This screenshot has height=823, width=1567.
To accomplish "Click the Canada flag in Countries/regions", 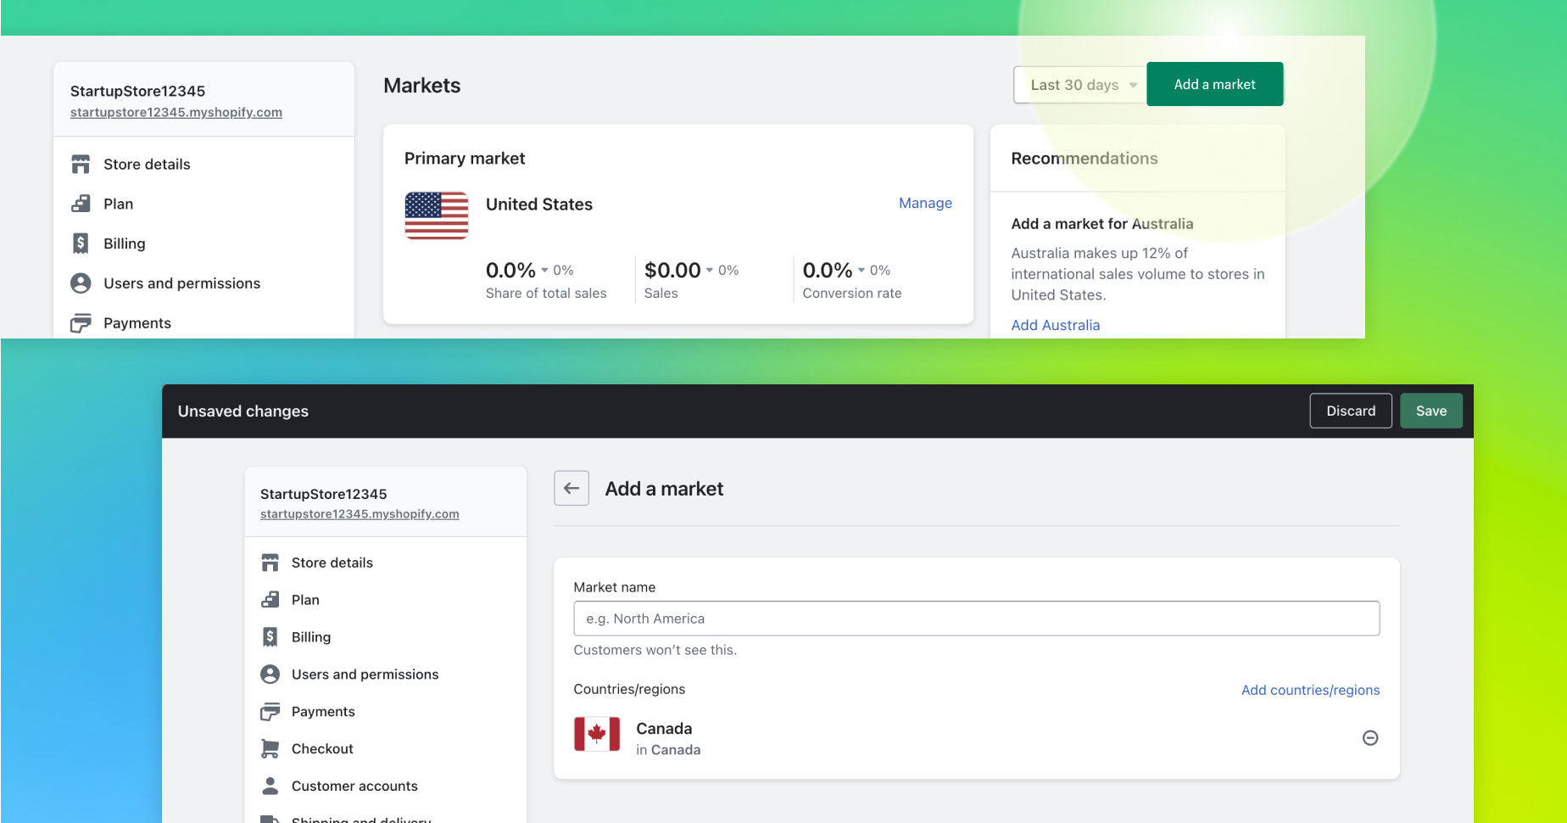I will pos(598,735).
